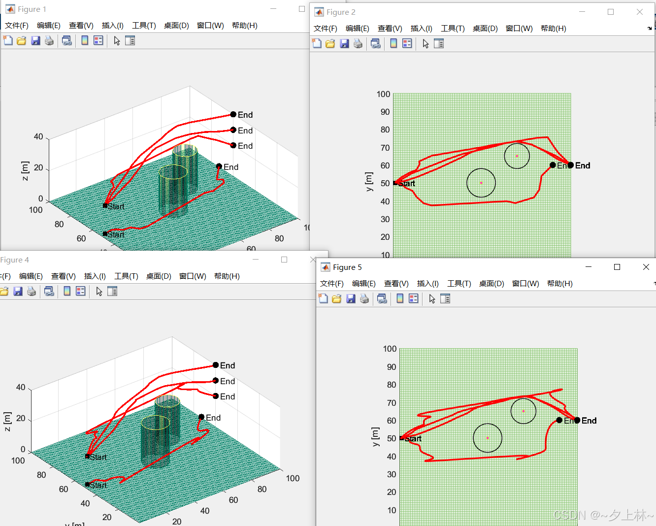The height and width of the screenshot is (526, 656).
Task: Print figure icon in Figure 5 toolbar
Action: tap(364, 298)
